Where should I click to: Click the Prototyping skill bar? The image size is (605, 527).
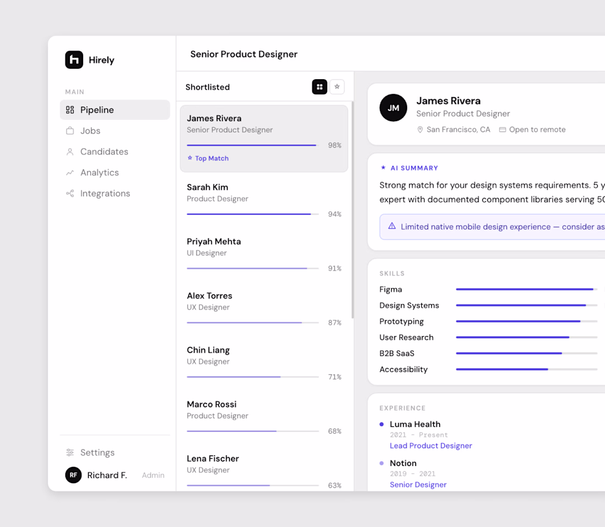coord(527,321)
